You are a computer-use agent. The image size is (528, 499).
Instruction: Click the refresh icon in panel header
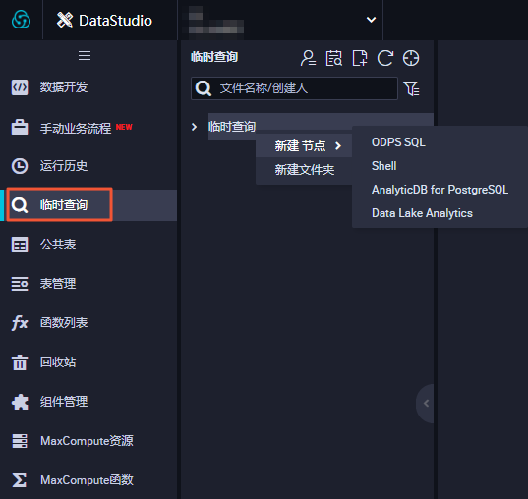385,58
